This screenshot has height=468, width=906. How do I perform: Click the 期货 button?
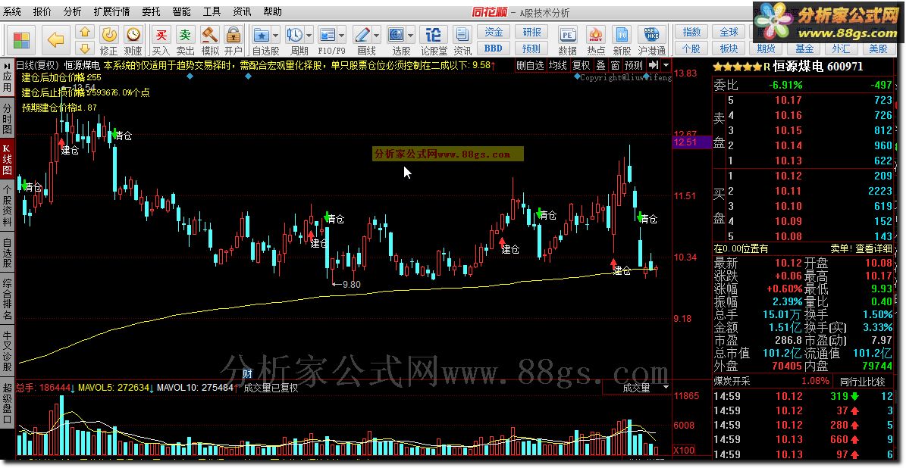pos(766,48)
